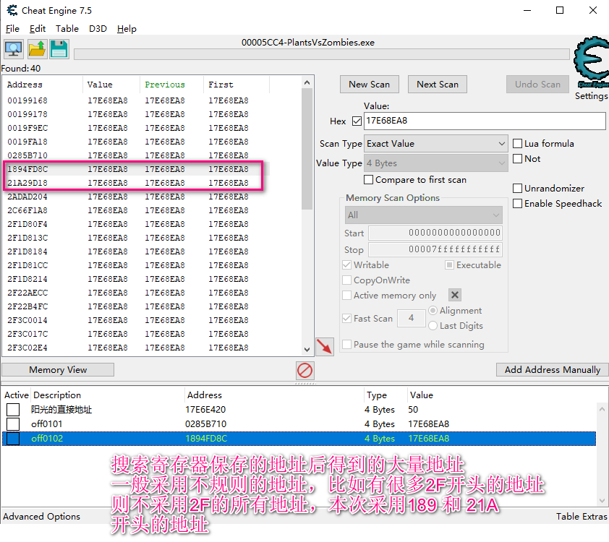Click address 0285B710 in cheat table
Screen dimensions: 609x542
[206, 424]
